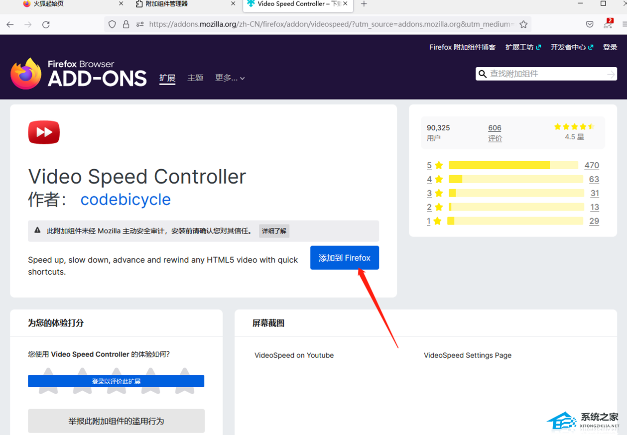
Task: Click the Firefox Add-ons logo
Action: (79, 74)
